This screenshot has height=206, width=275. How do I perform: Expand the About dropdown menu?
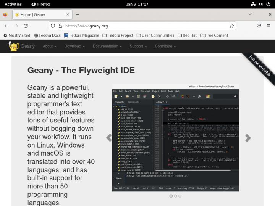click(x=49, y=46)
